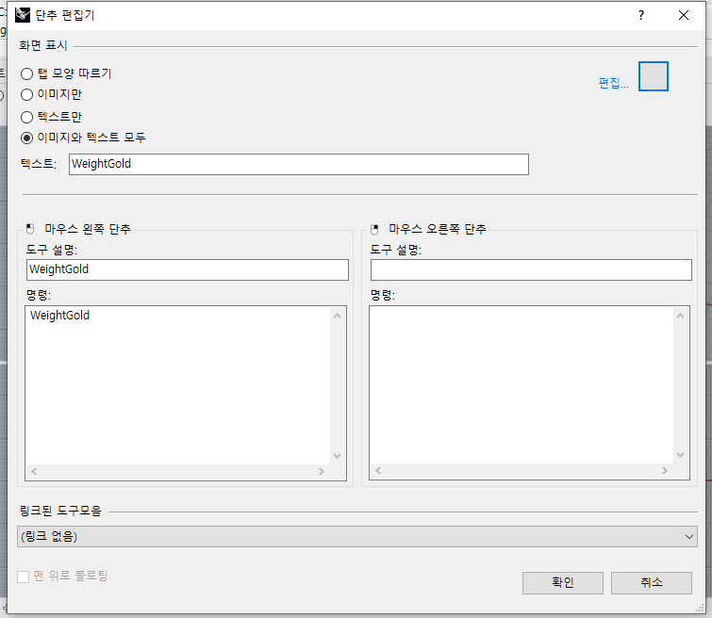
Task: Click left command box scroll up arrow
Action: click(337, 316)
